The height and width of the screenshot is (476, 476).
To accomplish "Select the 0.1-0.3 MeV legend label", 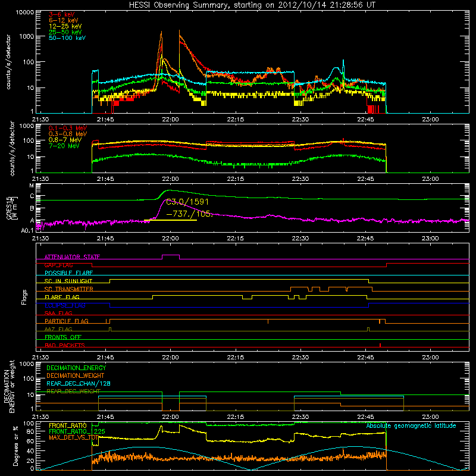I will pos(68,128).
